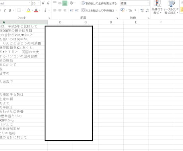Increase the cell indent
The height and width of the screenshot is (151, 183).
click(77, 10)
